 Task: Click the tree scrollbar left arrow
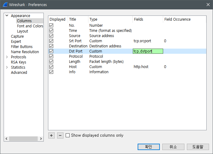(6, 139)
